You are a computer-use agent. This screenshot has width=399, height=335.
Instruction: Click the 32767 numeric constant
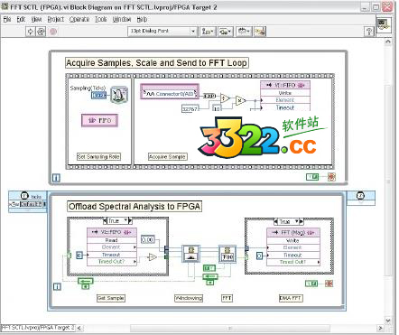click(x=190, y=108)
